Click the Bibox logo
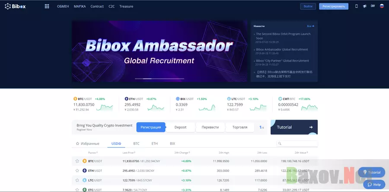Screen dimensions: 389x192 click(15, 6)
